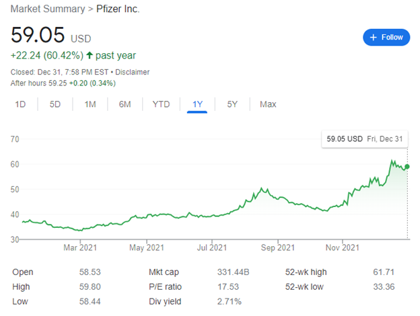Switch chart to Max range
This screenshot has height=316, width=420.
click(268, 104)
